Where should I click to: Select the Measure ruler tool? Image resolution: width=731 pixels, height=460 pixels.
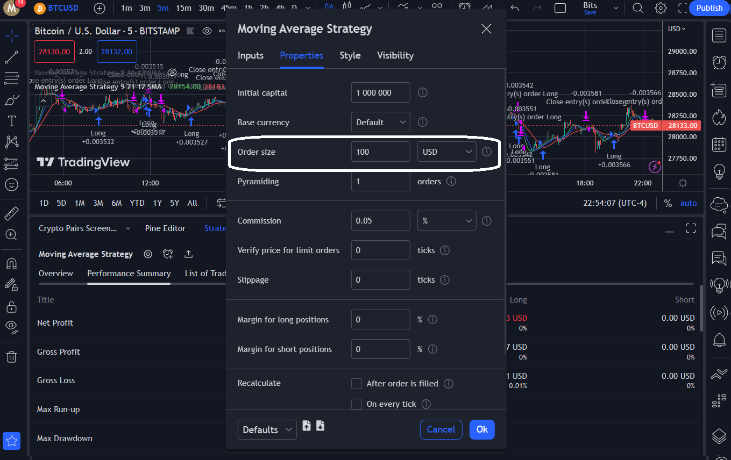(12, 213)
